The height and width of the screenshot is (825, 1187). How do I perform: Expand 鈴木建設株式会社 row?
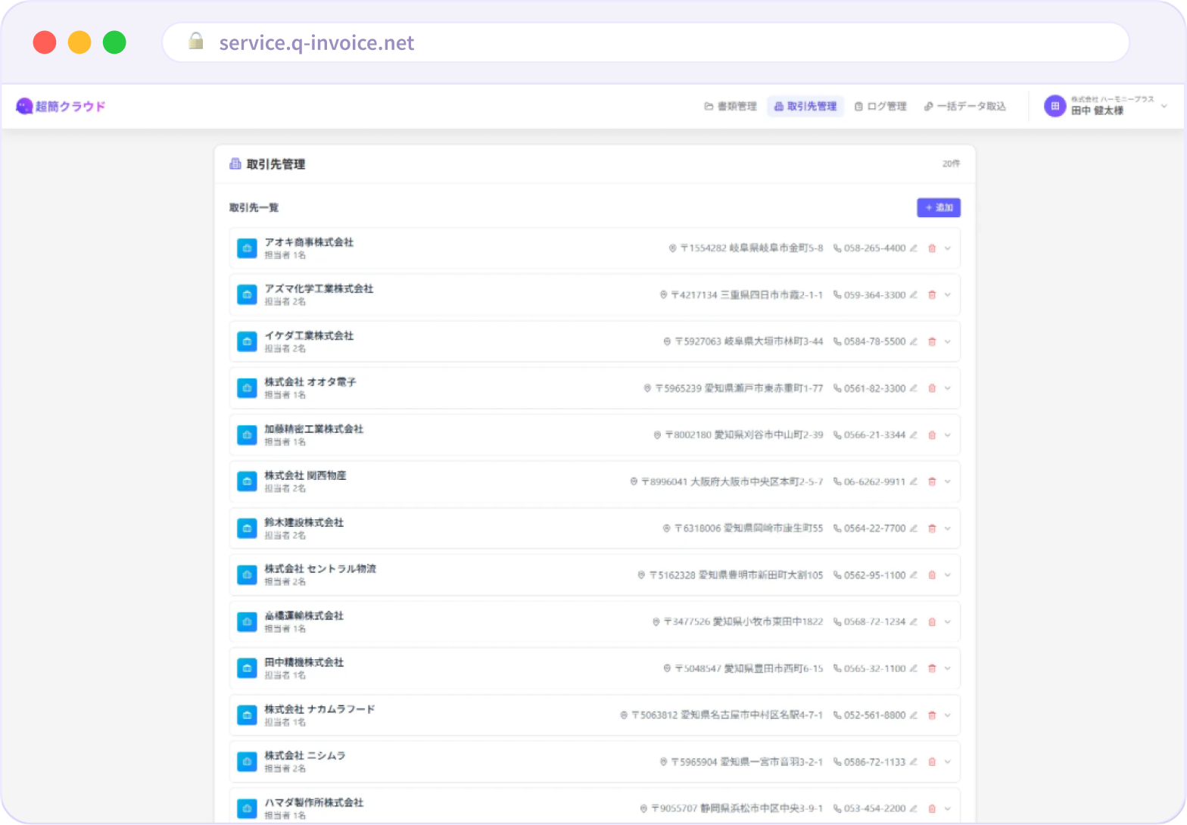(x=948, y=528)
